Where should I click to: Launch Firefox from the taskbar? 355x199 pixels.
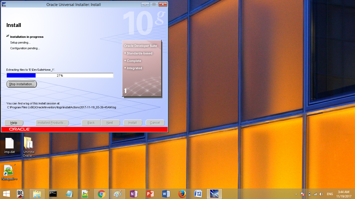pyautogui.click(x=182, y=194)
